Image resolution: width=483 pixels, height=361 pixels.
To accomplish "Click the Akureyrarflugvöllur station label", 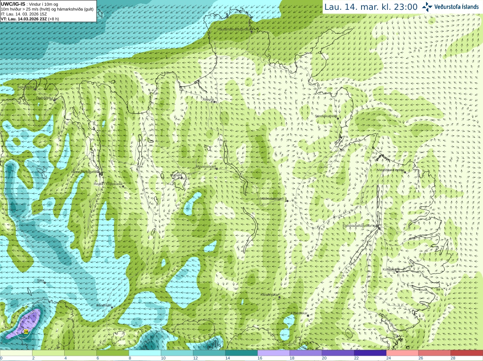I will coord(85,171).
